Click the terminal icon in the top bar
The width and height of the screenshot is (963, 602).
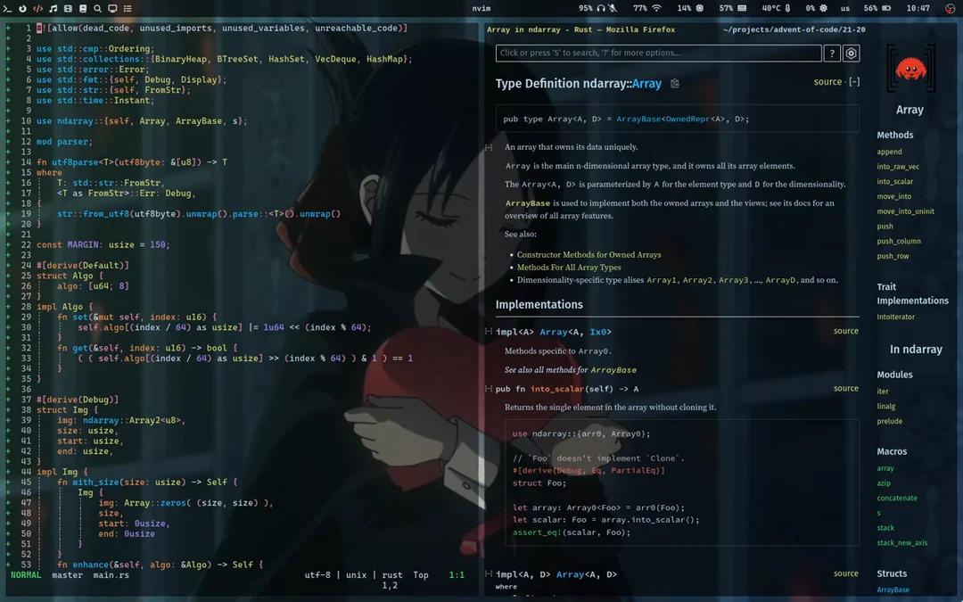click(x=7, y=8)
